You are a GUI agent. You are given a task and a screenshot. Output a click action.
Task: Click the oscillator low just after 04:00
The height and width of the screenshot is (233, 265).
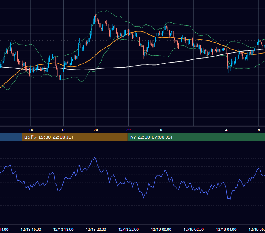[x=230, y=199]
